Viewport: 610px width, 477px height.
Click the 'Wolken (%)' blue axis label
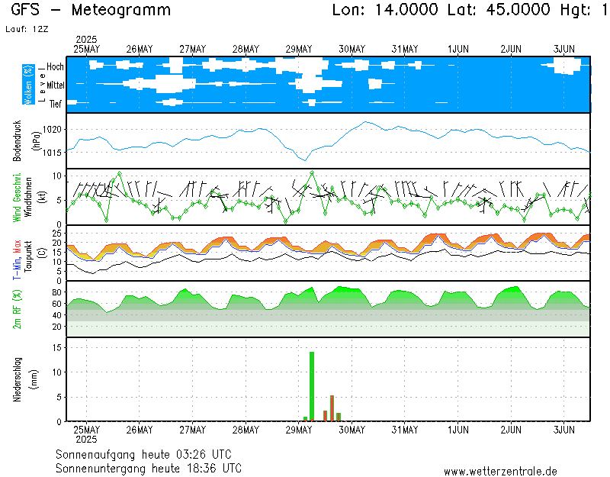[28, 85]
